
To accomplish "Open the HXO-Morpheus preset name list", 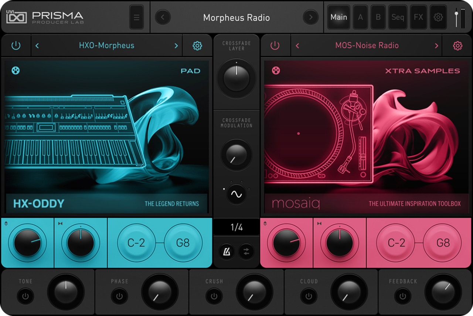I will pyautogui.click(x=106, y=46).
